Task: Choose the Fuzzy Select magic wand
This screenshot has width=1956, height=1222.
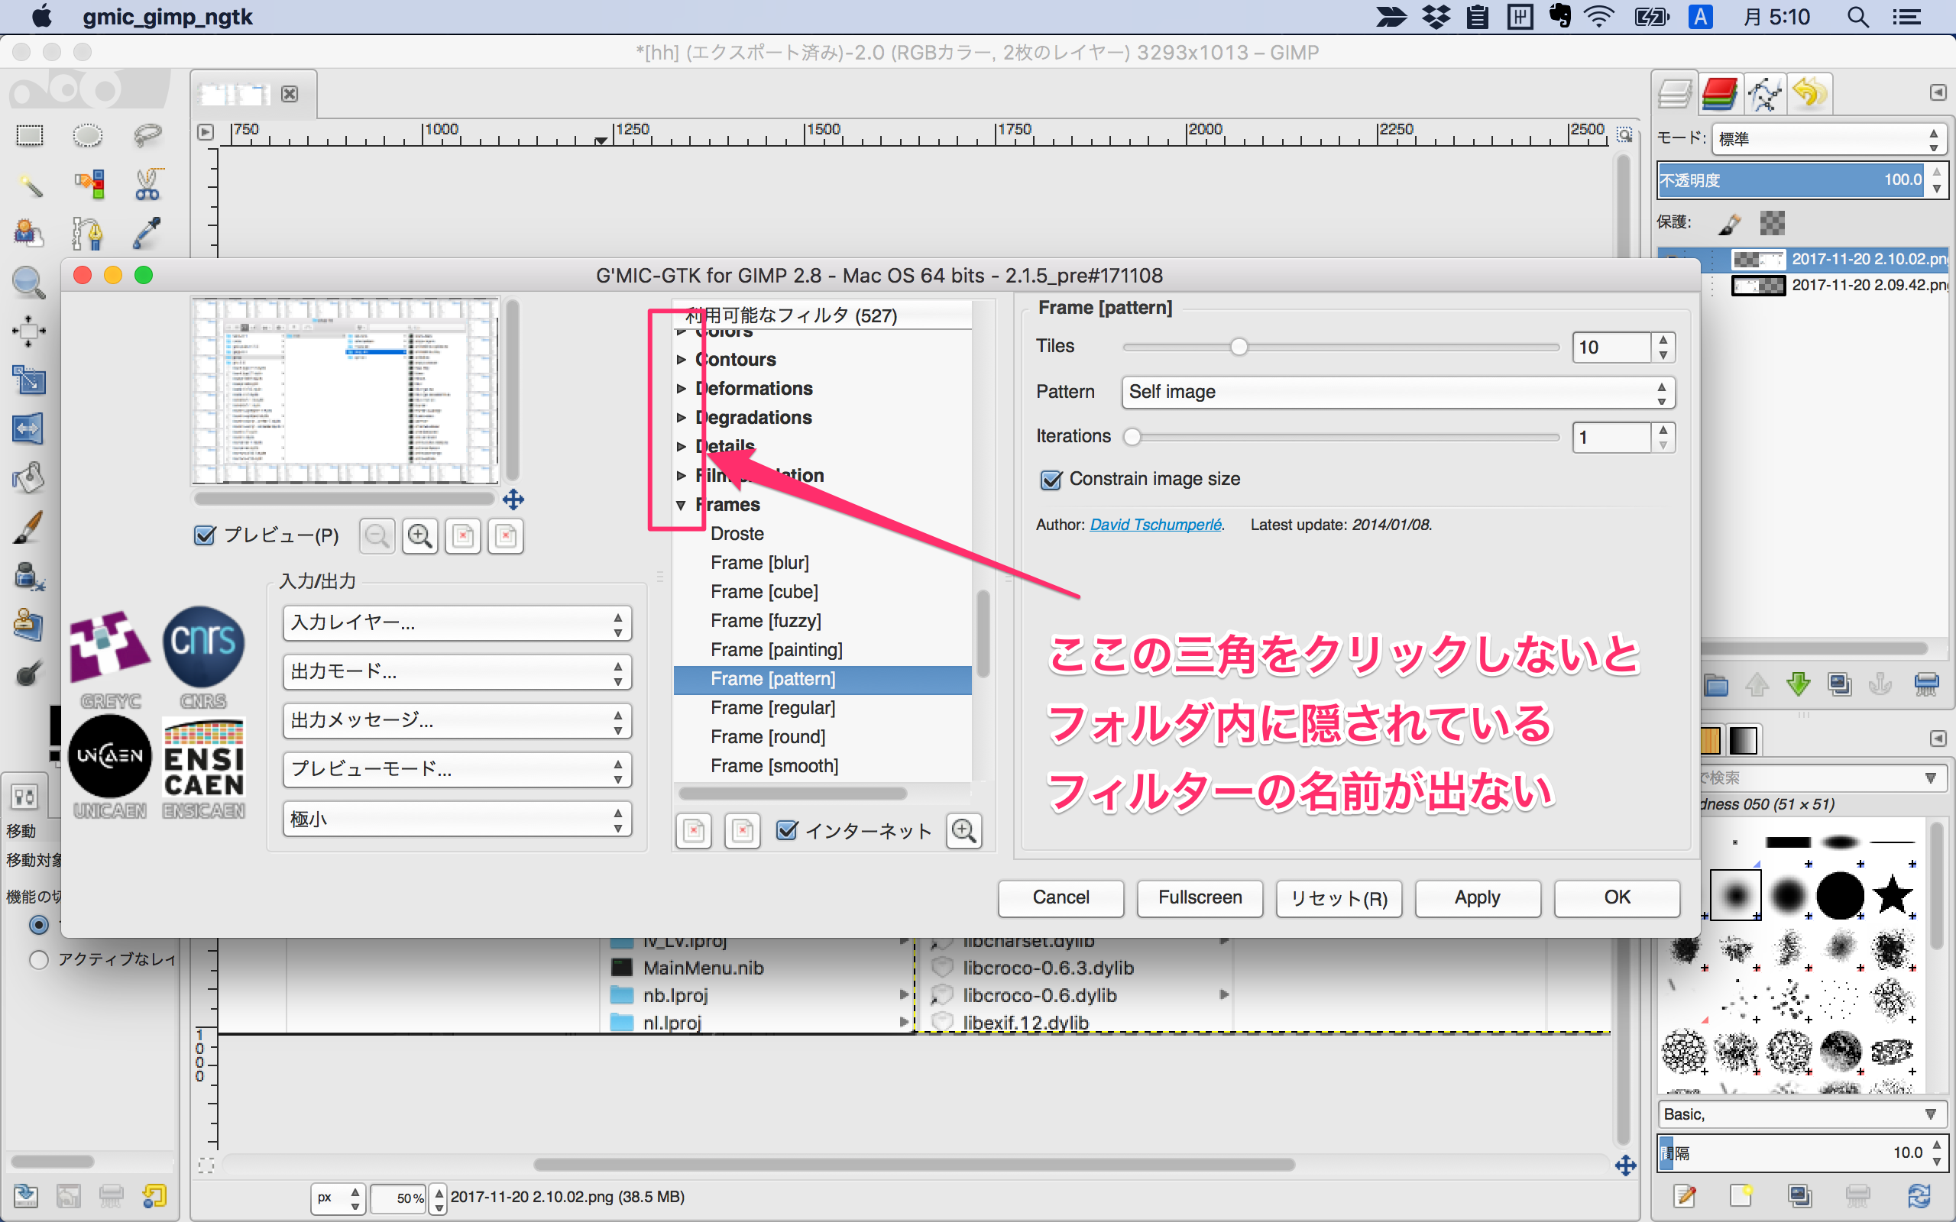Action: point(30,184)
